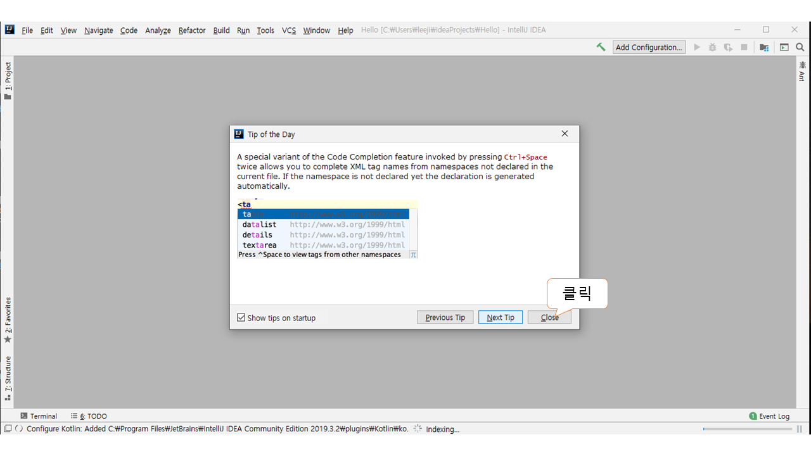The height and width of the screenshot is (456, 811).
Task: Expand the Favorites side panel
Action: click(x=8, y=320)
